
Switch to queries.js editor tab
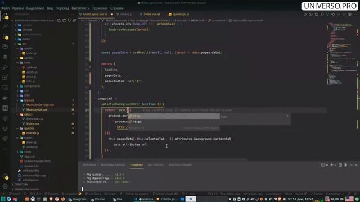coord(179,15)
